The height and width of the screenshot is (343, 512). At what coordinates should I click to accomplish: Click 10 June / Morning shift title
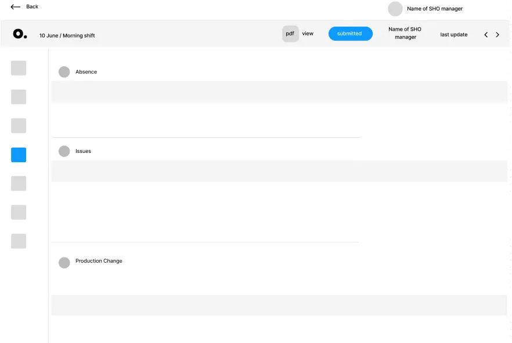coord(67,35)
